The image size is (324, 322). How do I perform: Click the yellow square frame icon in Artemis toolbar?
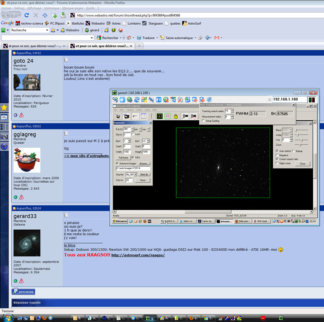pyautogui.click(x=160, y=116)
